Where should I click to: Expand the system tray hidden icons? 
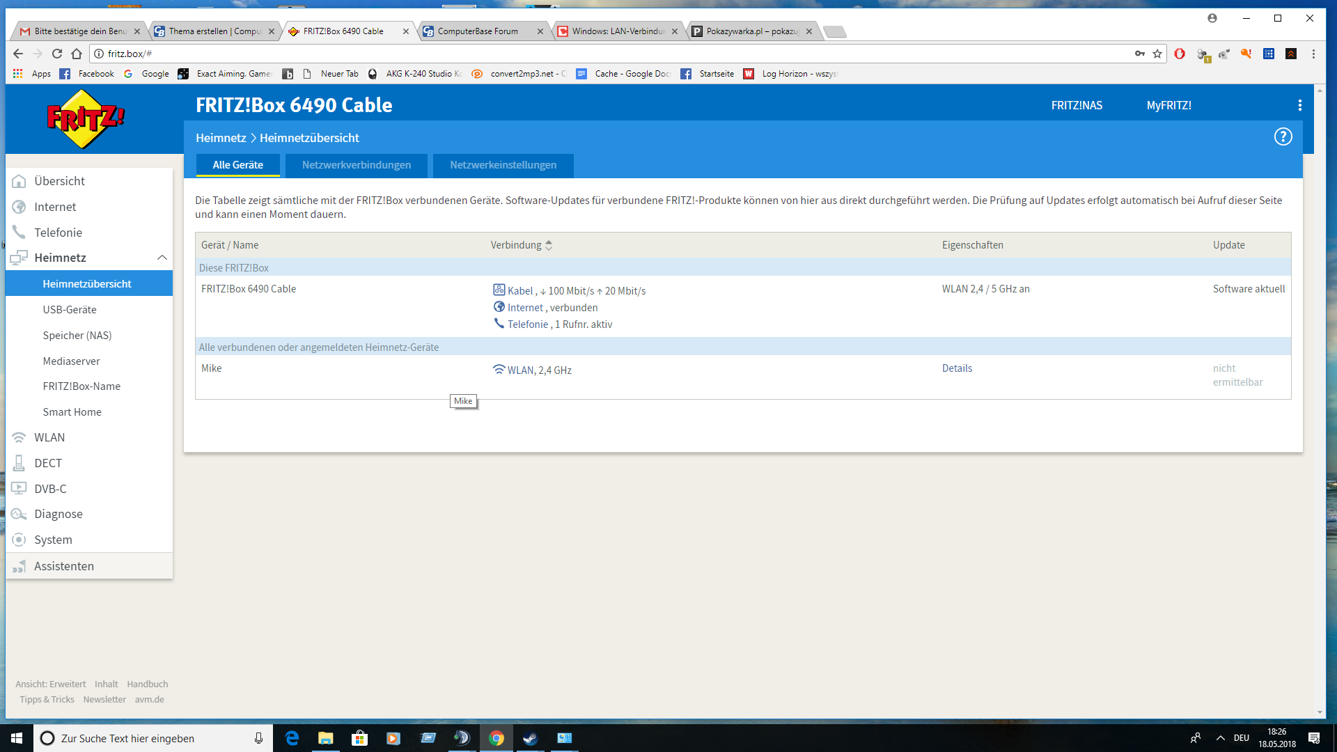1220,738
